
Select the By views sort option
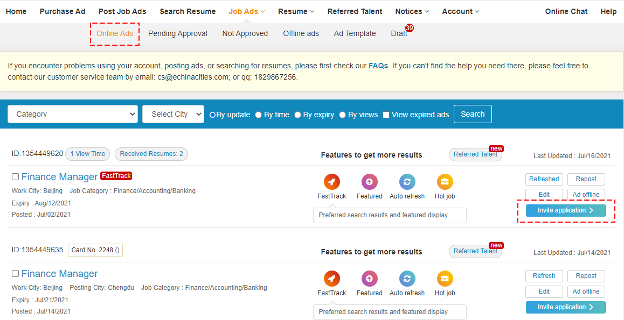[342, 115]
